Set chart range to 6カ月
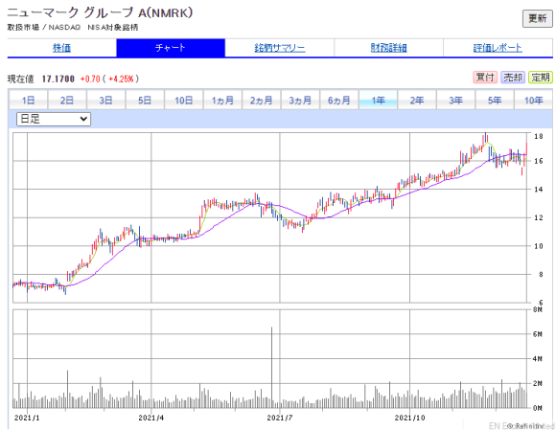Screen dimensions: 556x430 339,101
